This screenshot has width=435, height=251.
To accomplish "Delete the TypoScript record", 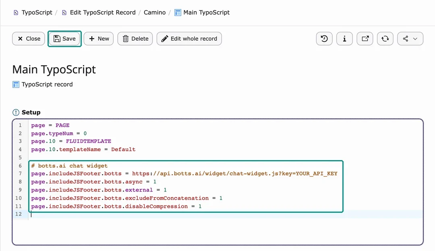I will 135,39.
